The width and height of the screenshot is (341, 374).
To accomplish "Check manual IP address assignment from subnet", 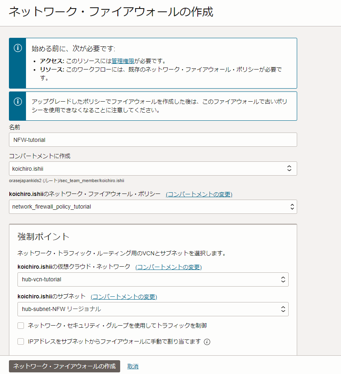I will 21,341.
